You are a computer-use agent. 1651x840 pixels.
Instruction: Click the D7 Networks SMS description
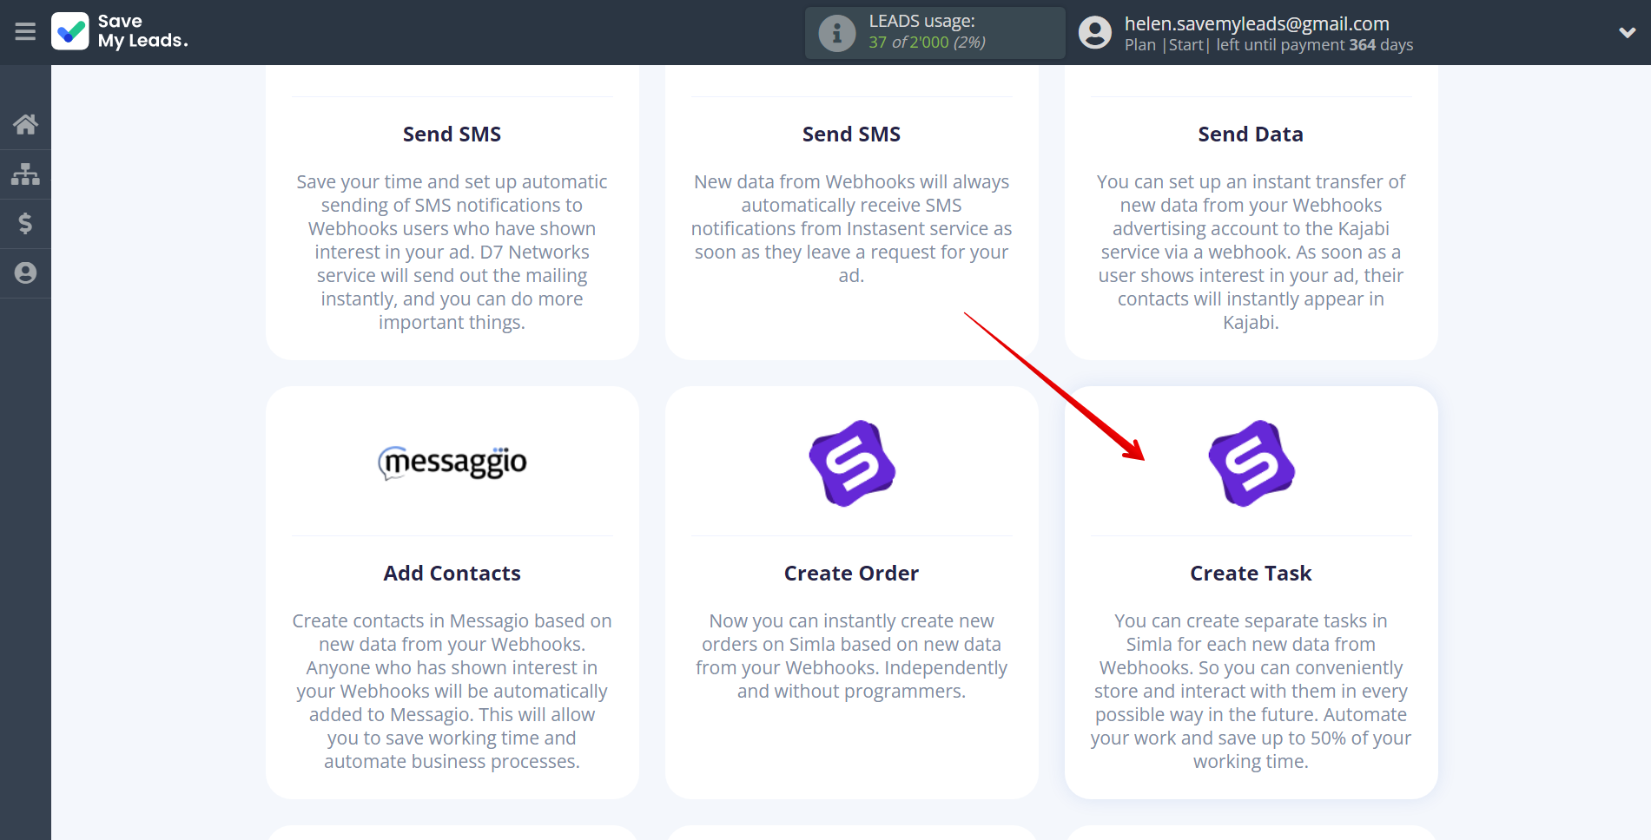point(452,253)
